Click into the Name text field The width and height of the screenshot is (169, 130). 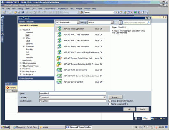(73, 93)
